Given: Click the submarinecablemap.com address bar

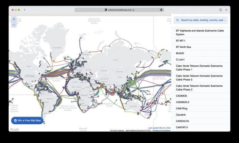Looking at the screenshot, I should 119,10.
